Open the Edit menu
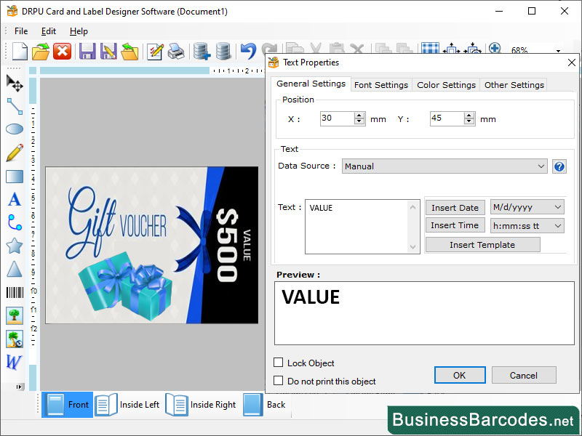The width and height of the screenshot is (582, 436). click(x=49, y=31)
